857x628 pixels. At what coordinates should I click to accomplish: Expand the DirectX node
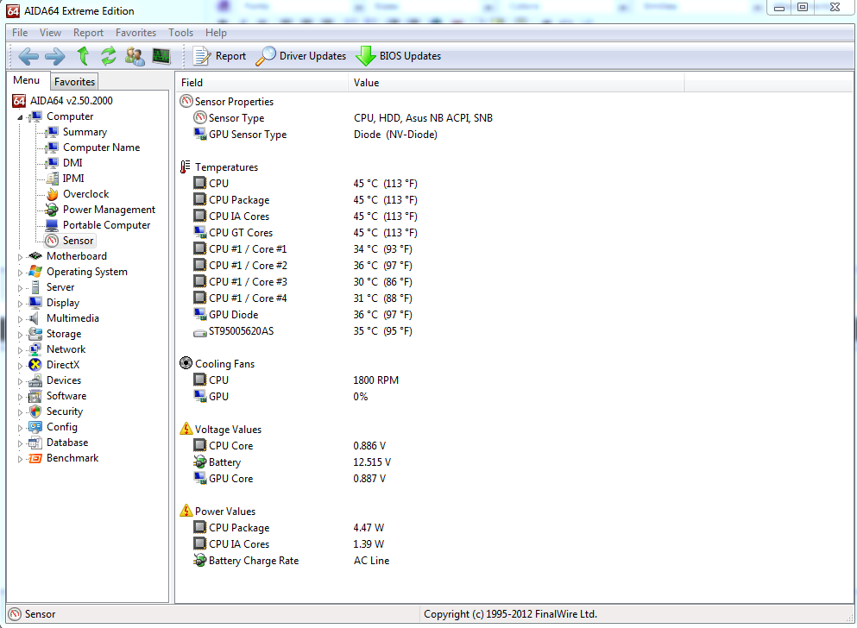20,366
